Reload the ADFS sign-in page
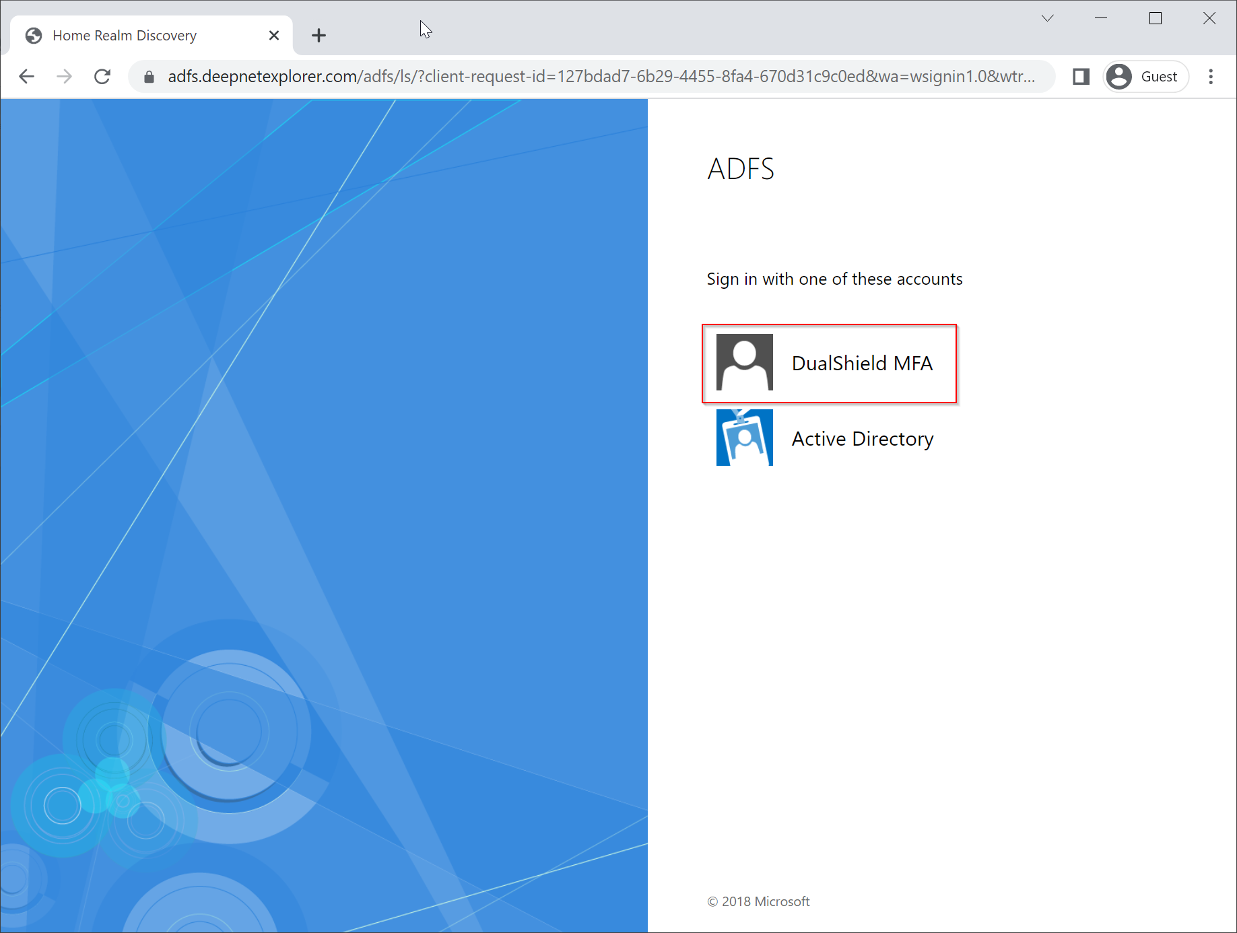This screenshot has width=1237, height=933. (x=102, y=77)
